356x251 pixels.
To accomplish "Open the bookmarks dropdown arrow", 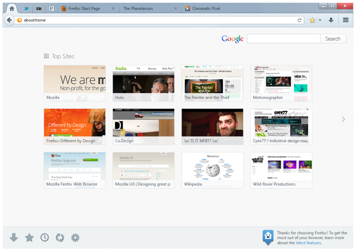I will [x=320, y=20].
